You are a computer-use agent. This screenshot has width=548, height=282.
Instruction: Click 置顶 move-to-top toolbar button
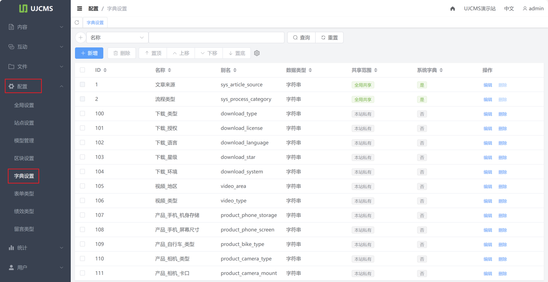point(153,53)
